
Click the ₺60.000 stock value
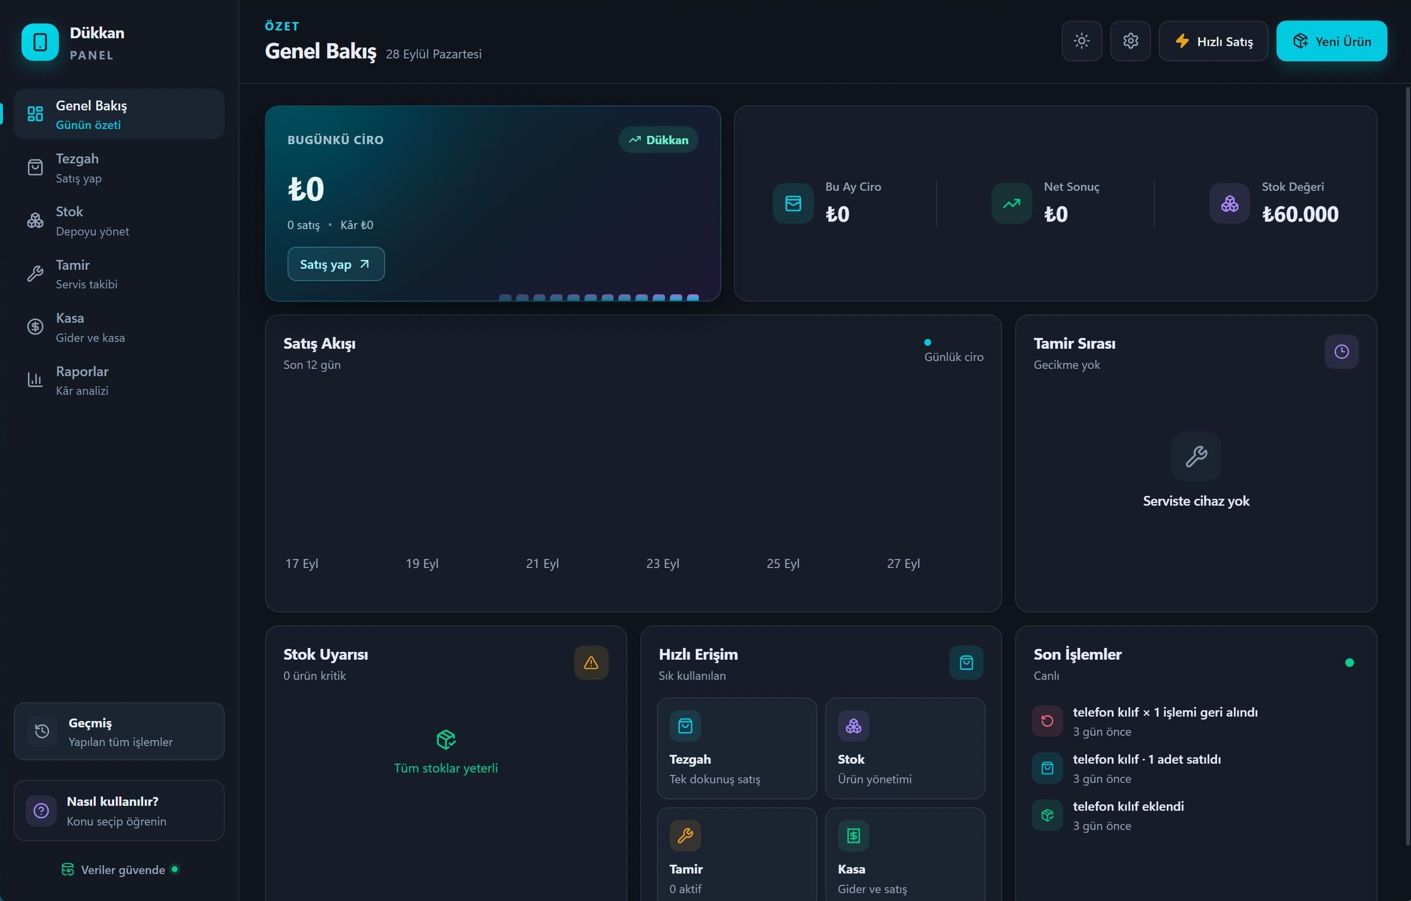click(1300, 214)
